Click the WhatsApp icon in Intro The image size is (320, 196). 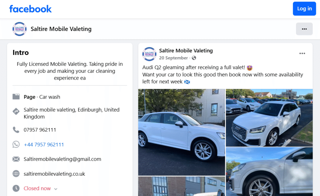click(x=16, y=145)
